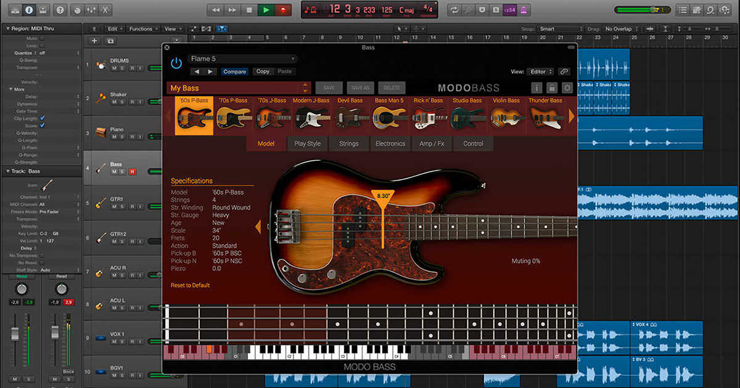This screenshot has height=388, width=740.
Task: Toggle the count-in 1234 button
Action: [509, 10]
